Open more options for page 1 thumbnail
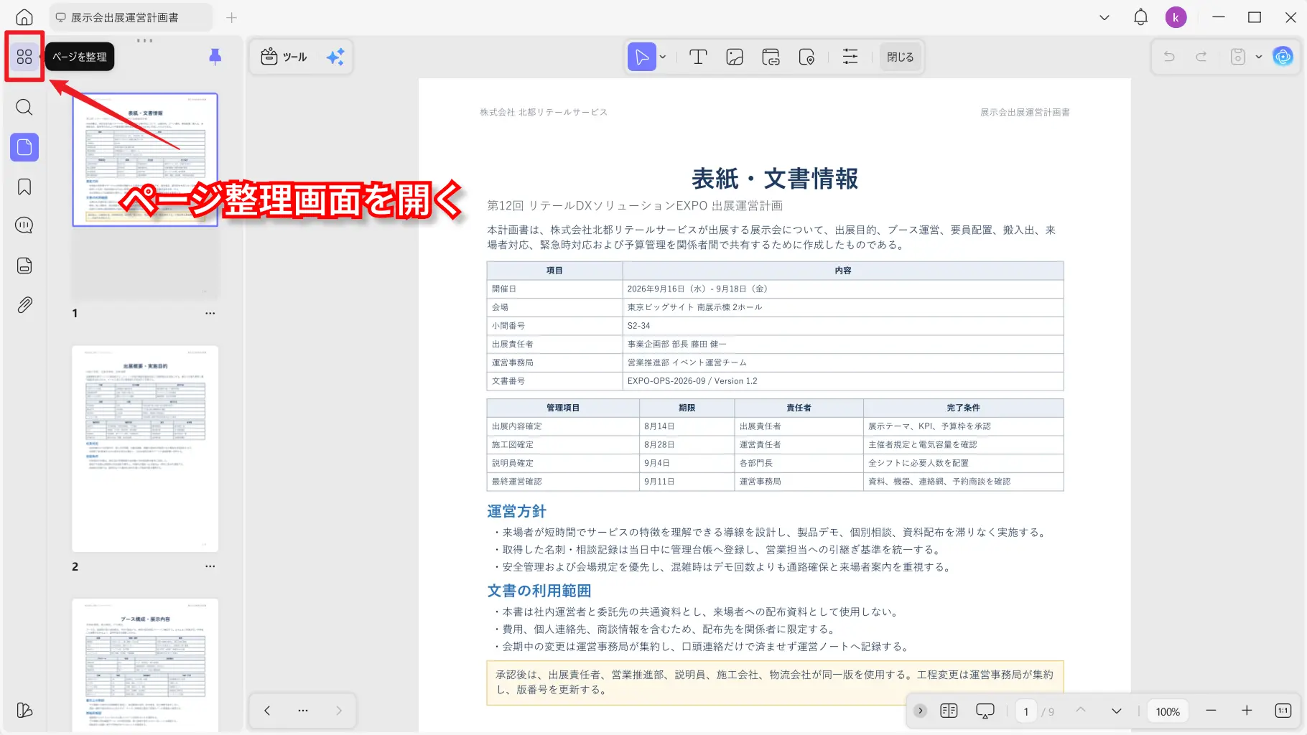Viewport: 1307px width, 735px height. coord(210,314)
